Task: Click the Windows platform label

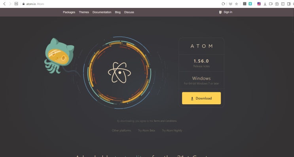Action: tap(201, 78)
